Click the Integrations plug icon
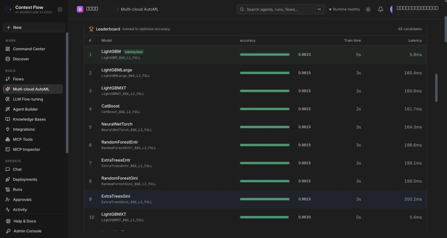The width and height of the screenshot is (447, 238). 8,129
